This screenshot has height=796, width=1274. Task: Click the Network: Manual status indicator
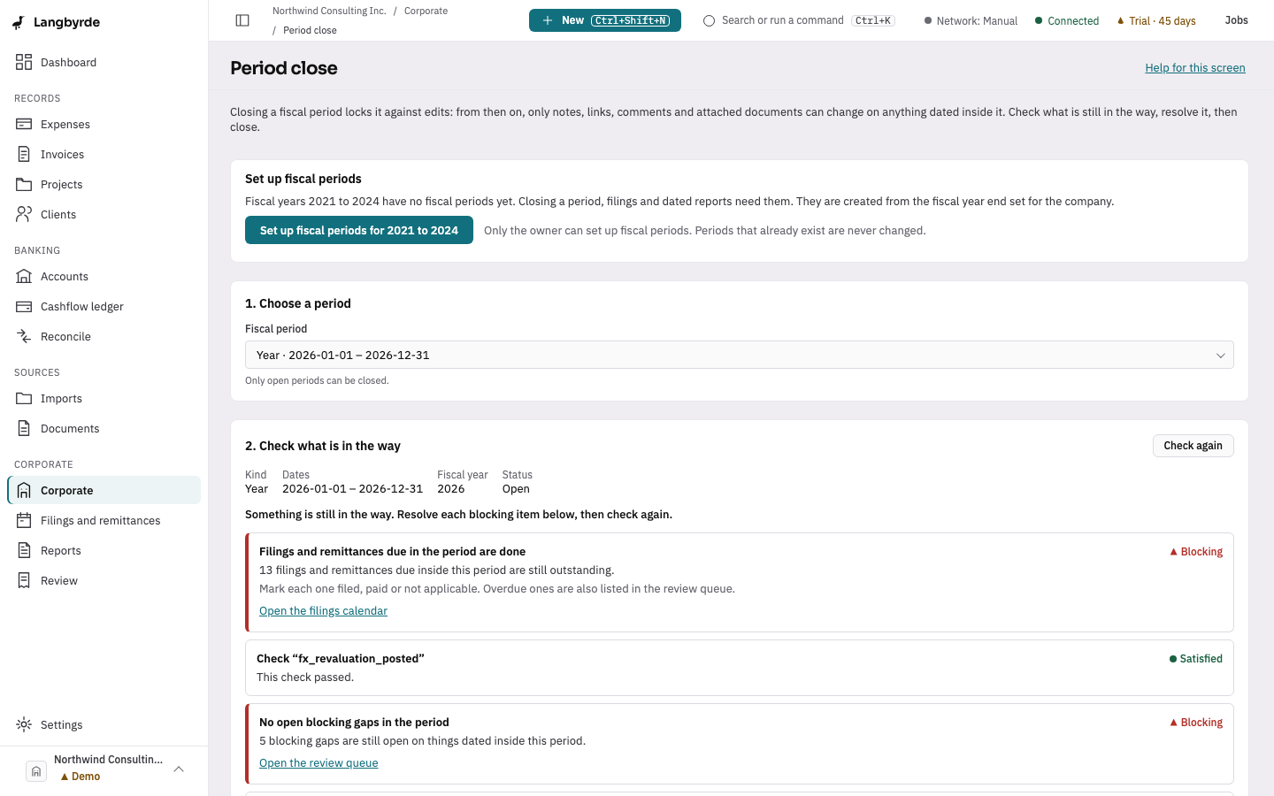click(971, 21)
